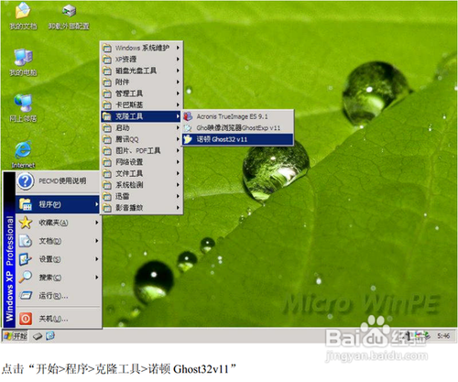Open PECMD使用说明 help entry
Image resolution: width=458 pixels, height=382 pixels.
(58, 181)
